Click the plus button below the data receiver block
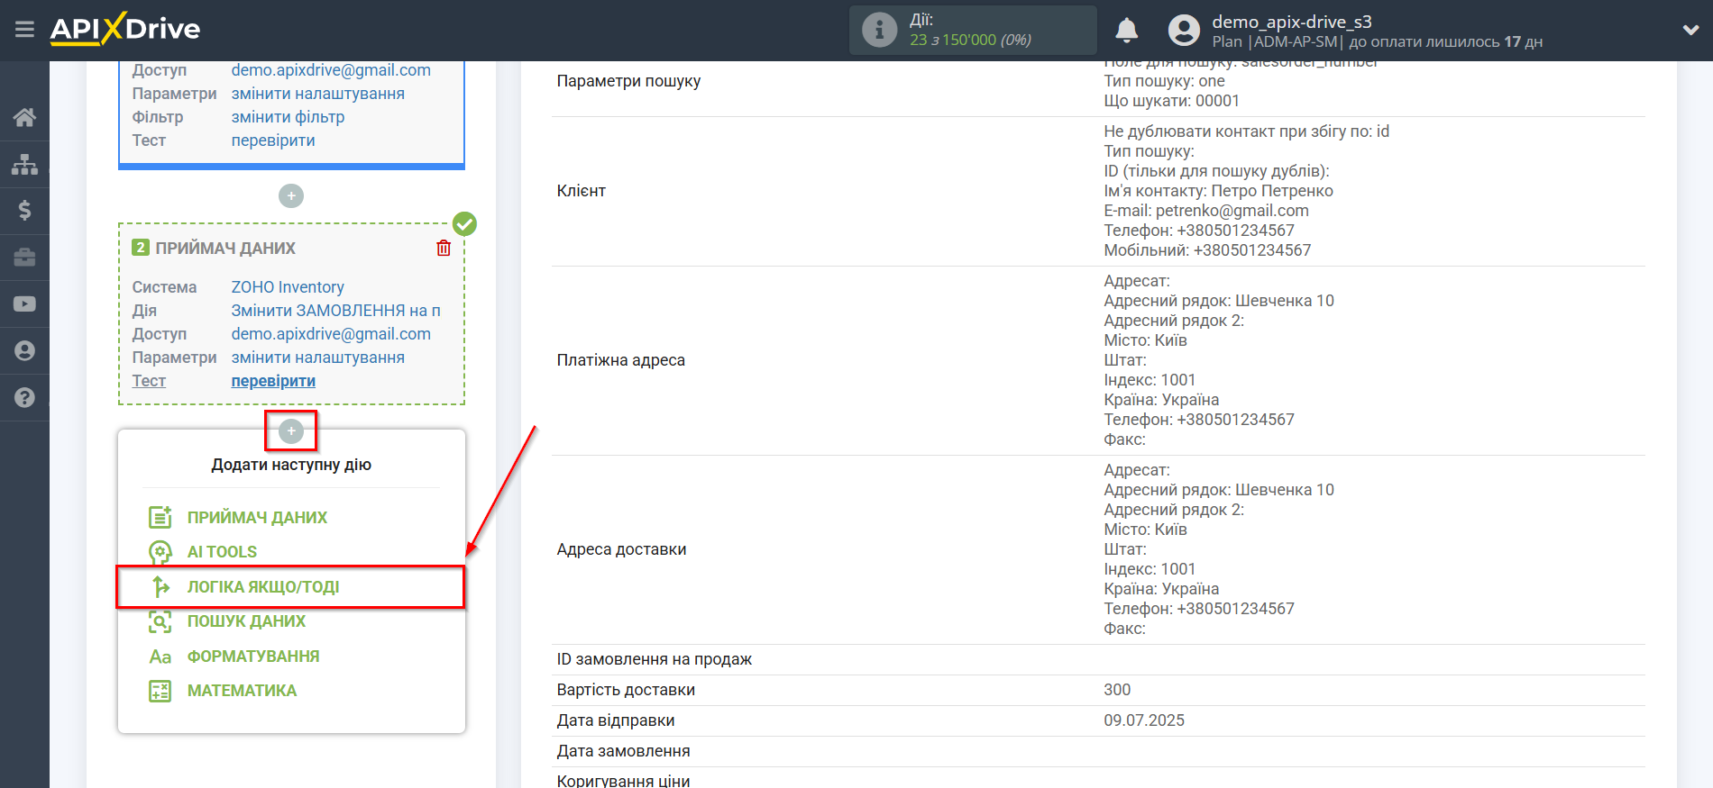Image resolution: width=1713 pixels, height=788 pixels. click(x=291, y=431)
